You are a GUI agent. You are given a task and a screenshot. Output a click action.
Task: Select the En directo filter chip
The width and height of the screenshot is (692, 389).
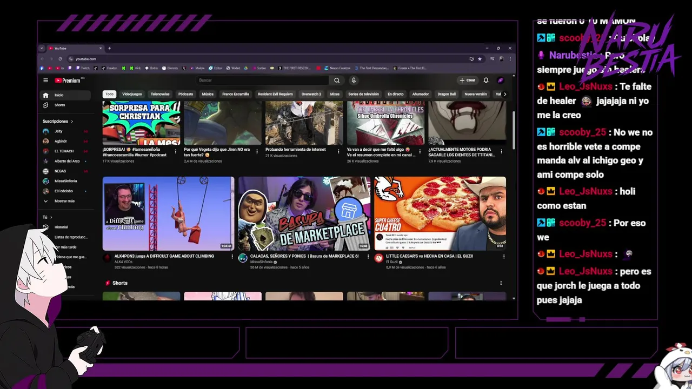395,94
